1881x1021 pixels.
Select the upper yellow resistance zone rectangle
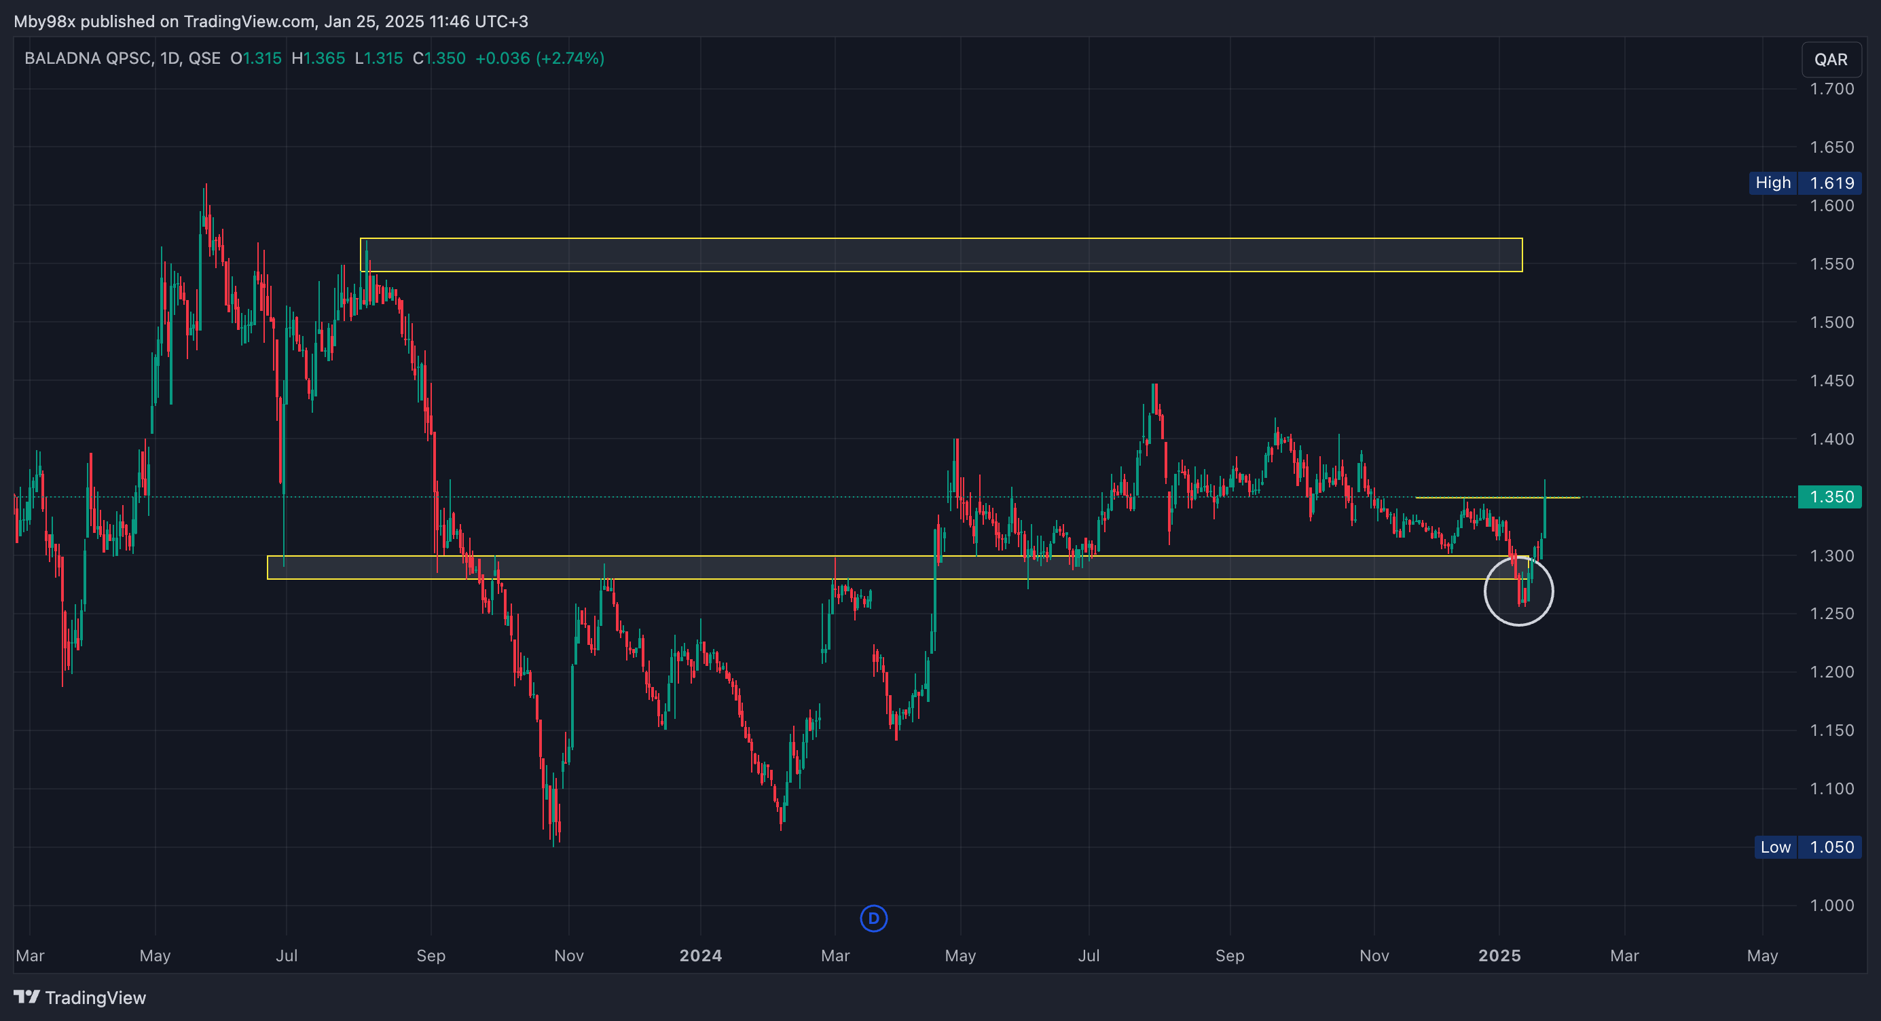(941, 255)
